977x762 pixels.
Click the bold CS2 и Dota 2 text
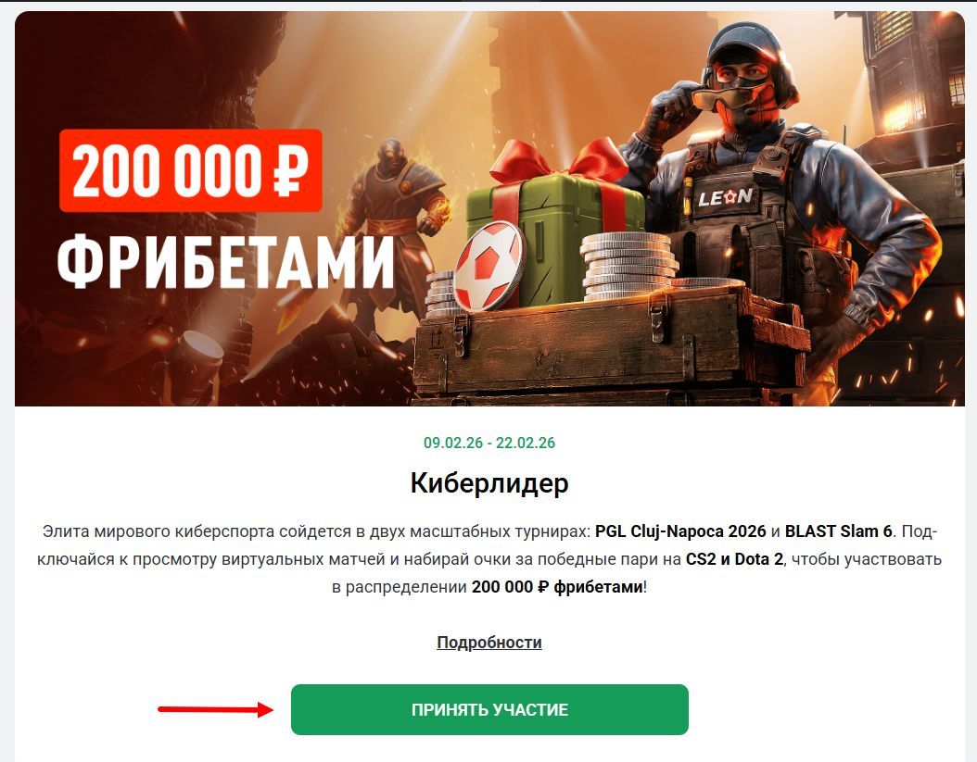point(735,559)
